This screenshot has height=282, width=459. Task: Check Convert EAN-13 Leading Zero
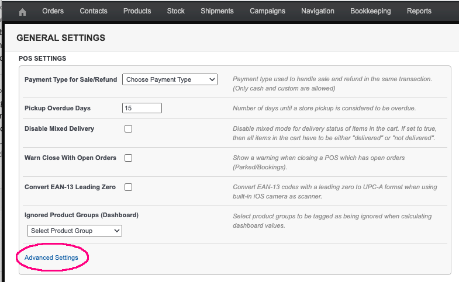pyautogui.click(x=128, y=187)
